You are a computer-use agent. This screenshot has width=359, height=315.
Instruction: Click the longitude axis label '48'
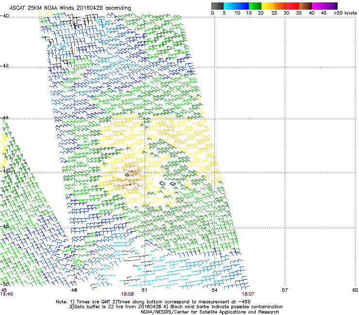pyautogui.click(x=74, y=290)
